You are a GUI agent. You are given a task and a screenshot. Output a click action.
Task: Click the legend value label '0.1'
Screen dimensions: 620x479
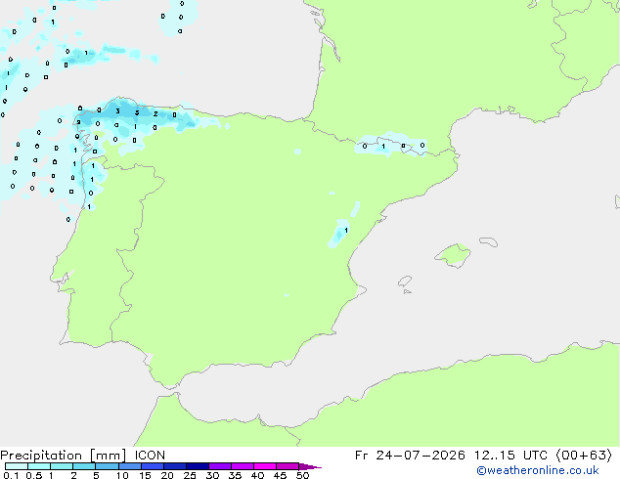[x=11, y=475]
